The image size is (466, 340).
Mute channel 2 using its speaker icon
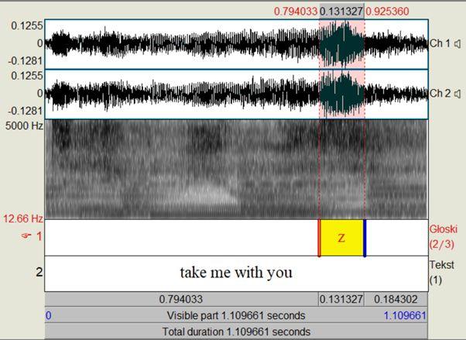(x=457, y=94)
